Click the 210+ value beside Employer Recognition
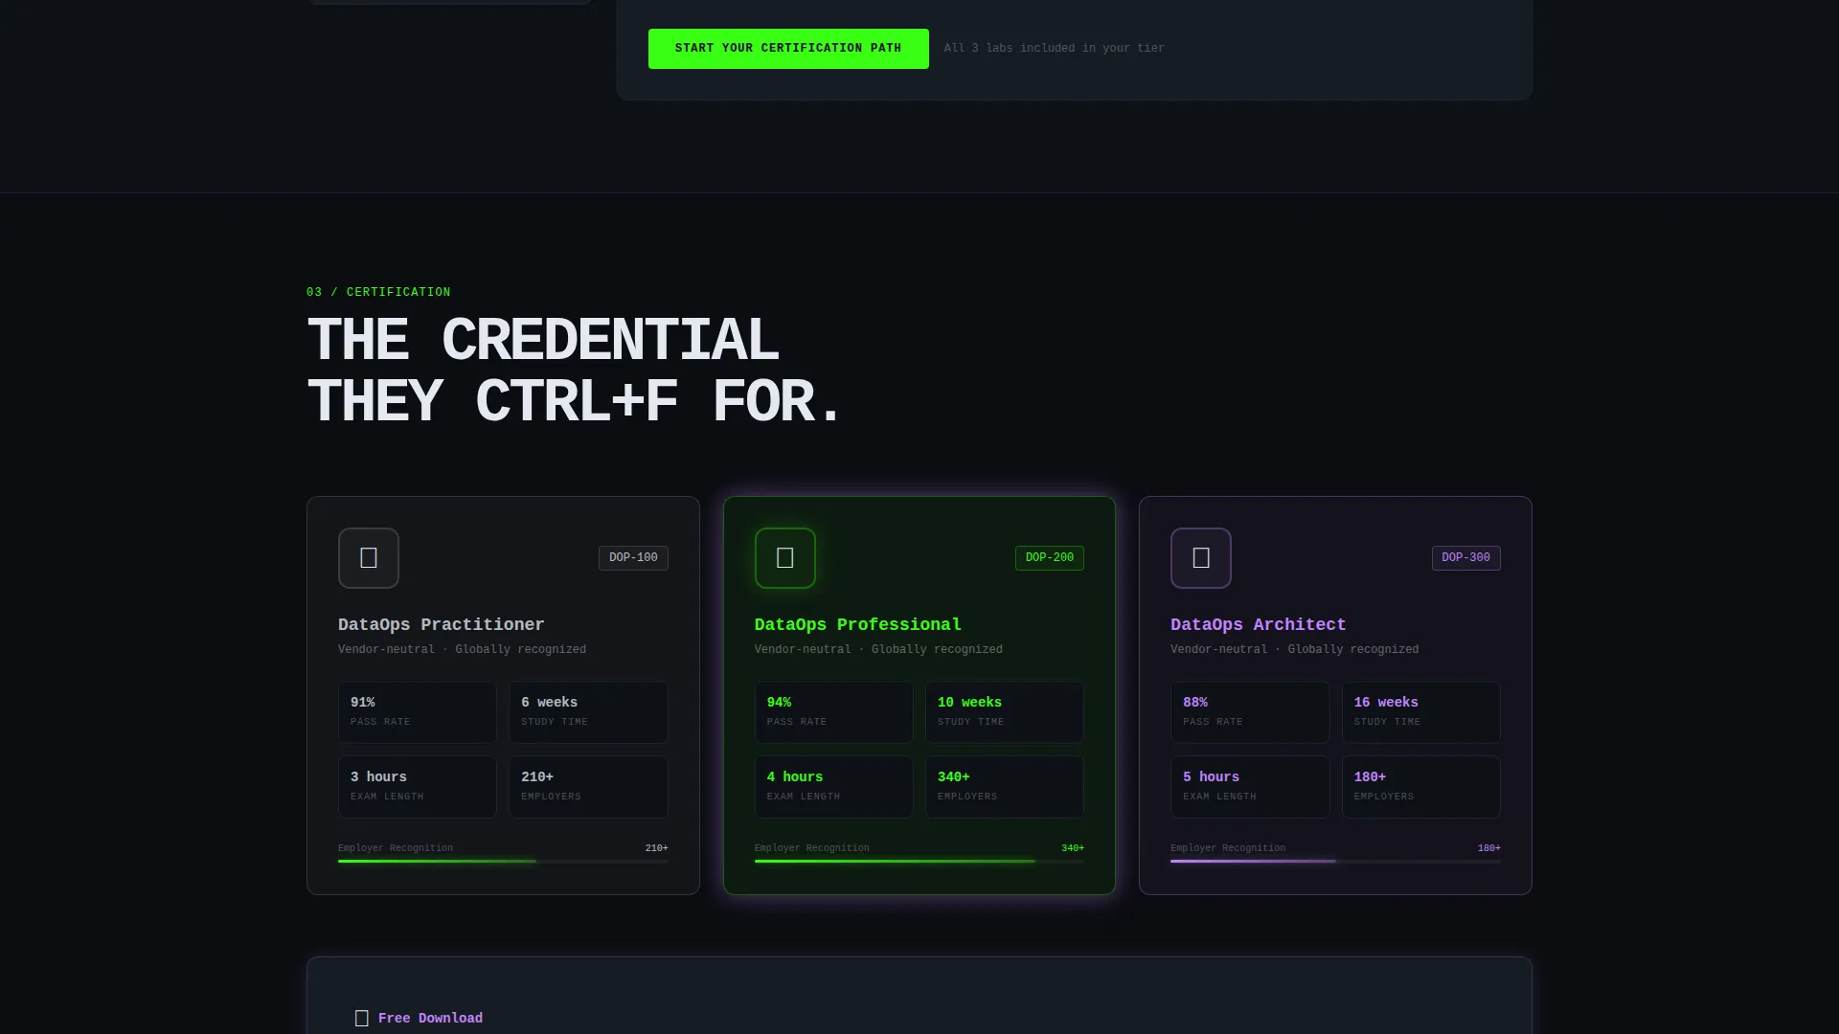This screenshot has width=1839, height=1034. pyautogui.click(x=657, y=848)
